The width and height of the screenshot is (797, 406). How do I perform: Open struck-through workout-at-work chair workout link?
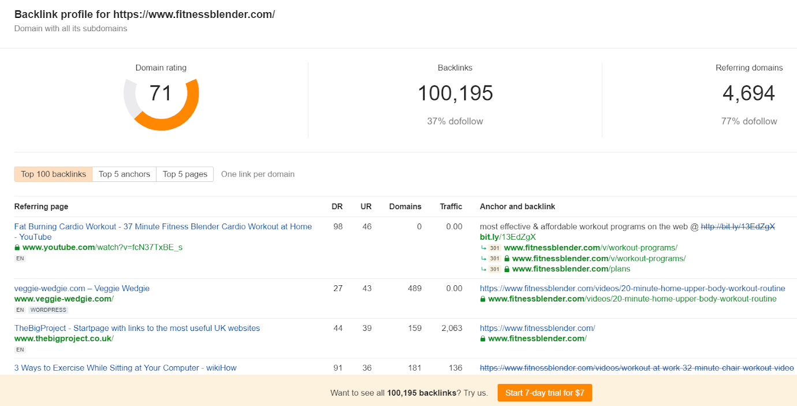tap(637, 368)
